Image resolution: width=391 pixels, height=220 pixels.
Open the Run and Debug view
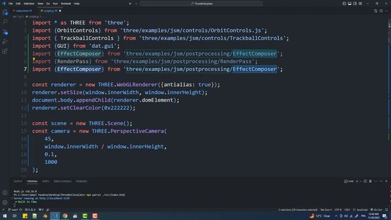point(5,42)
